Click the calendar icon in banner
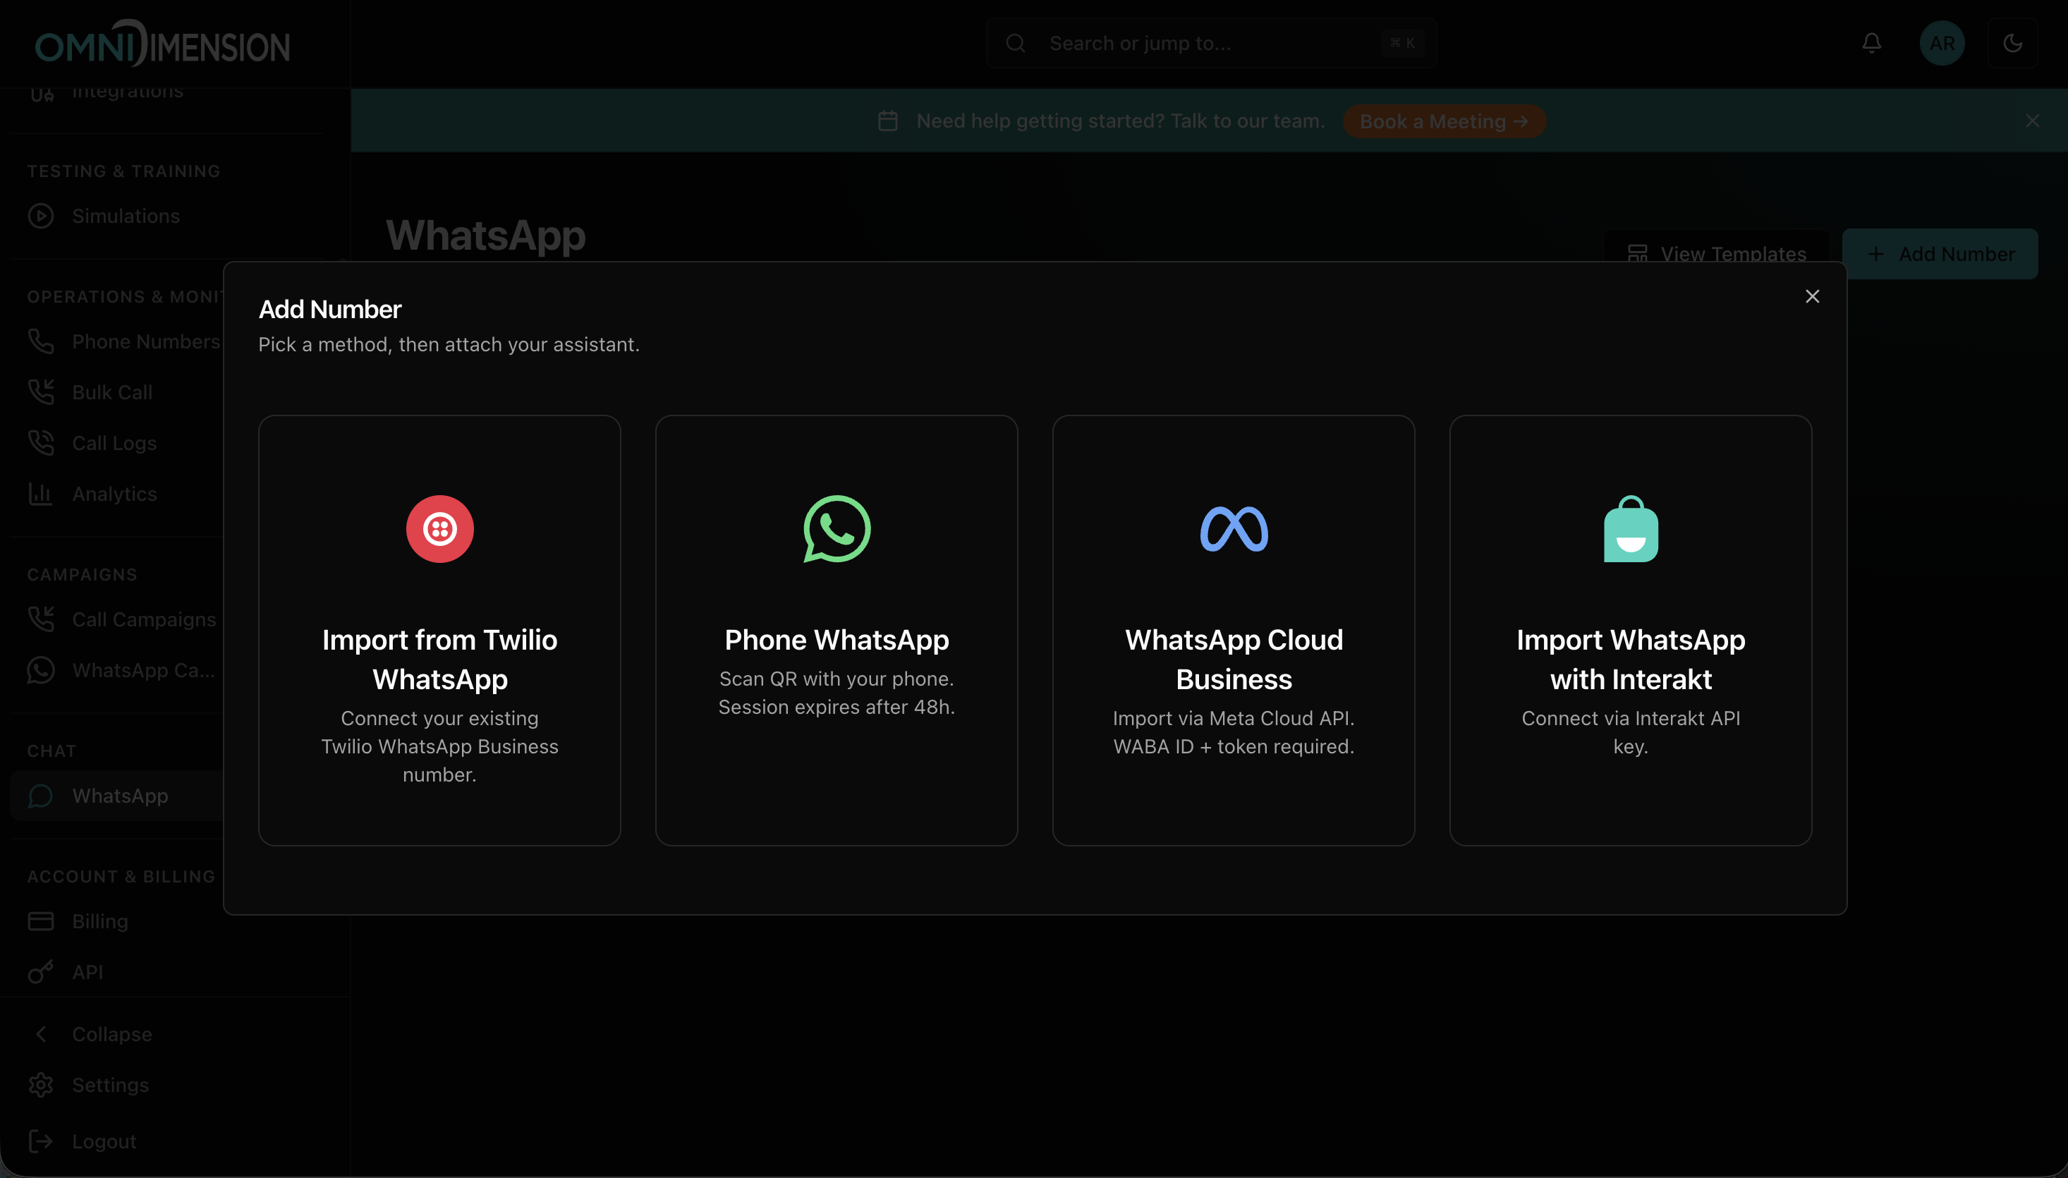 coord(888,121)
